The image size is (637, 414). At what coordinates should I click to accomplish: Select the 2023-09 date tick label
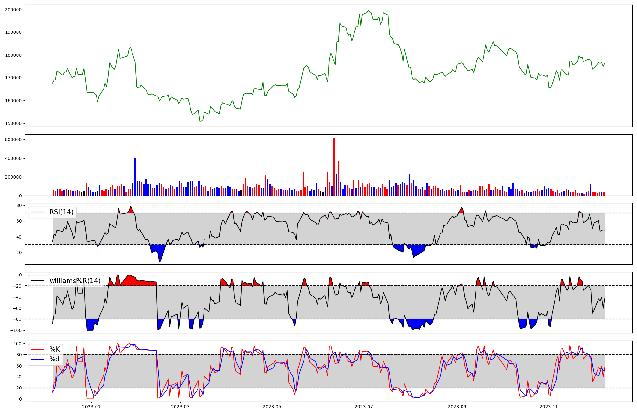457,407
